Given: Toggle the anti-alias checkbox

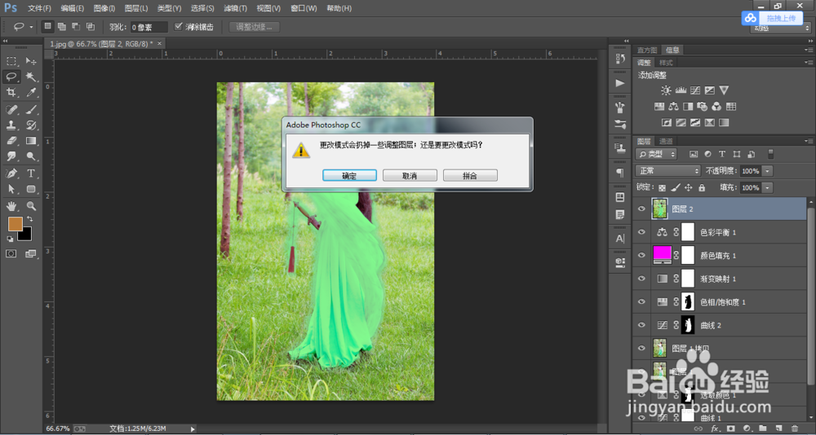Looking at the screenshot, I should tap(179, 27).
